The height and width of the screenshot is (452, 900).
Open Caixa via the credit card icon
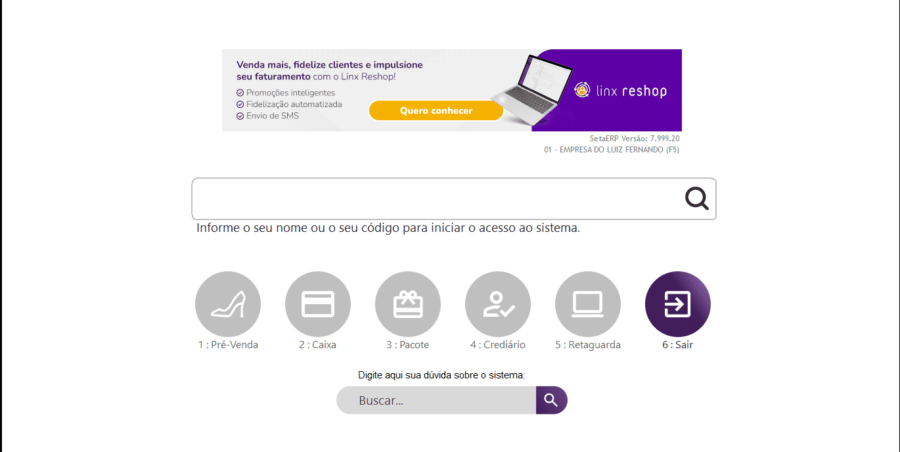(x=318, y=304)
